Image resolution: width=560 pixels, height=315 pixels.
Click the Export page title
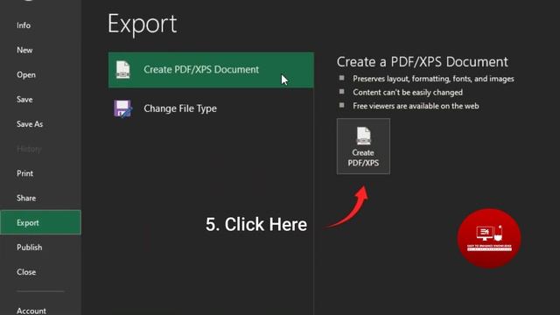pos(142,24)
